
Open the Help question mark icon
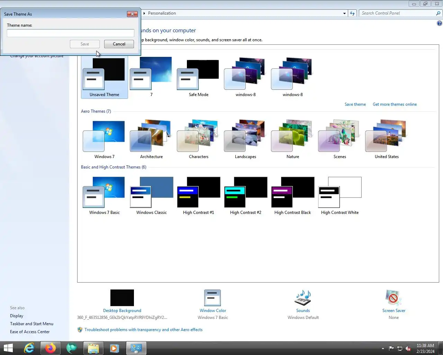(439, 23)
